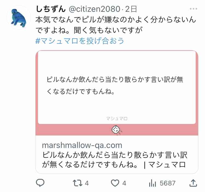Retweet using the arrows icon
205x192 pixels.
click(x=78, y=183)
